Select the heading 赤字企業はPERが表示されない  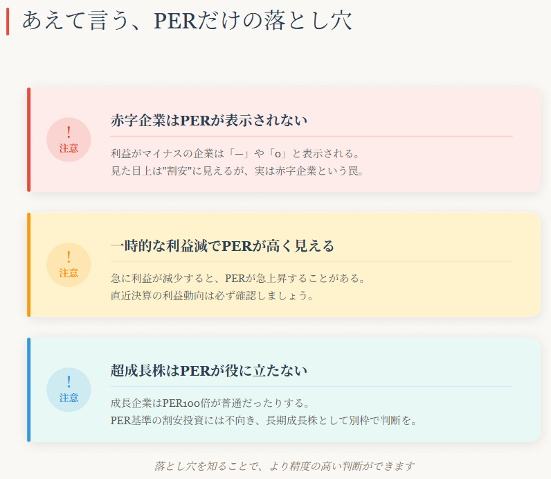pos(209,121)
